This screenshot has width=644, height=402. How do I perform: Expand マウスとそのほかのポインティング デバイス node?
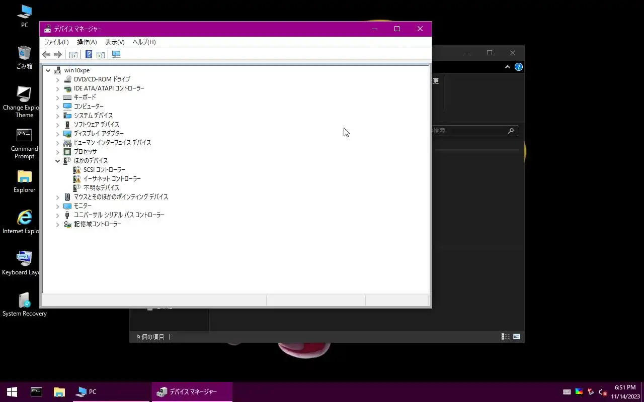[57, 197]
